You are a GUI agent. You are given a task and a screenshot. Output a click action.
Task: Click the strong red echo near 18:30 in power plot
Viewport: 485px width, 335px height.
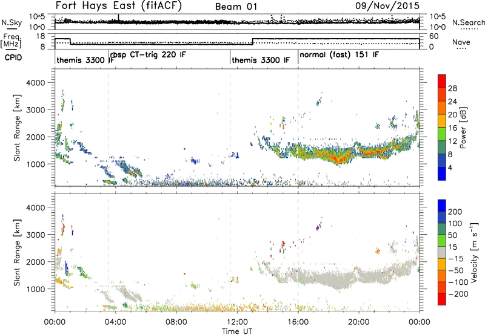point(338,159)
